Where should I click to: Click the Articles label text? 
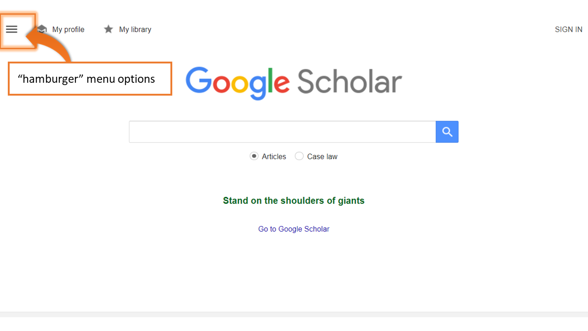(274, 157)
